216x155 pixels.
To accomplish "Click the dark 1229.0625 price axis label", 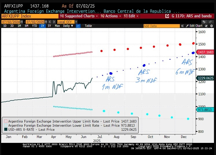I will pos(205,78).
